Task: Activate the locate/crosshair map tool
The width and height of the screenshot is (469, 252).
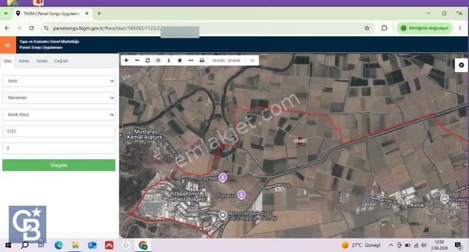Action: [158, 60]
